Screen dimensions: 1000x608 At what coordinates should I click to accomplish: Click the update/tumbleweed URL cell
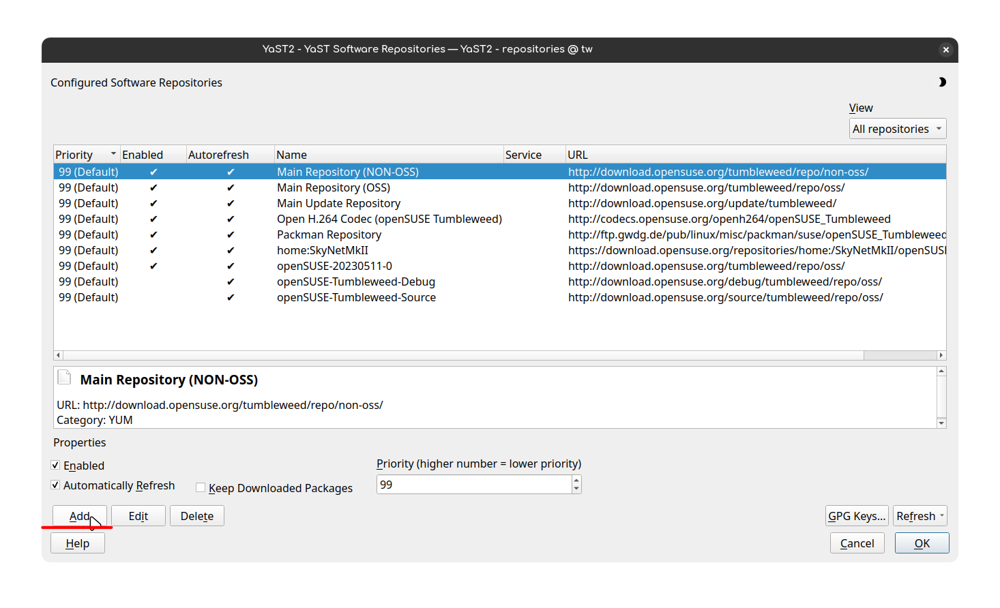(x=702, y=203)
